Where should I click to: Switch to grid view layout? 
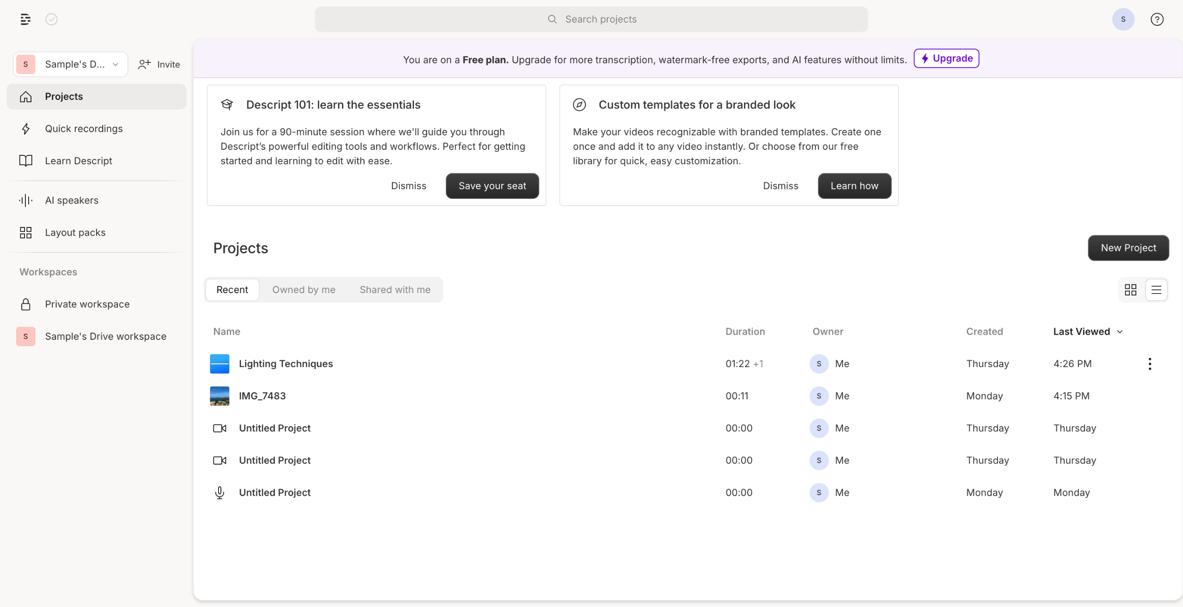click(1130, 290)
